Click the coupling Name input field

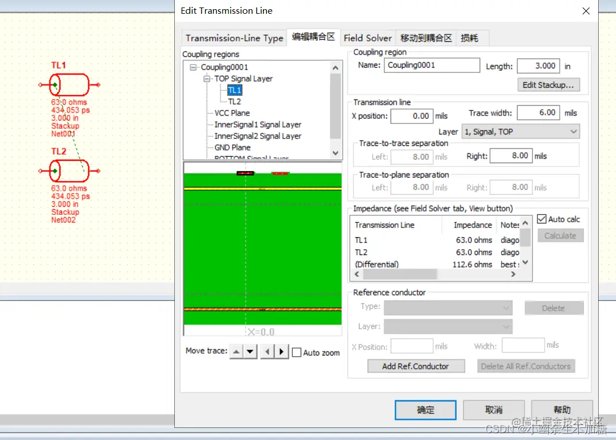[432, 65]
